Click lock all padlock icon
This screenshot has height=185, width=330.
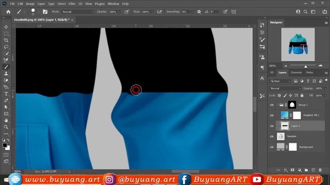pyautogui.click(x=302, y=96)
